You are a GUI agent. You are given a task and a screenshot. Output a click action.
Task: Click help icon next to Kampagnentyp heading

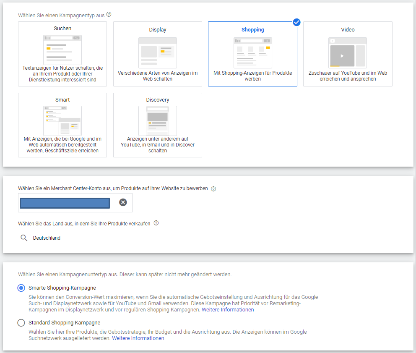109,15
